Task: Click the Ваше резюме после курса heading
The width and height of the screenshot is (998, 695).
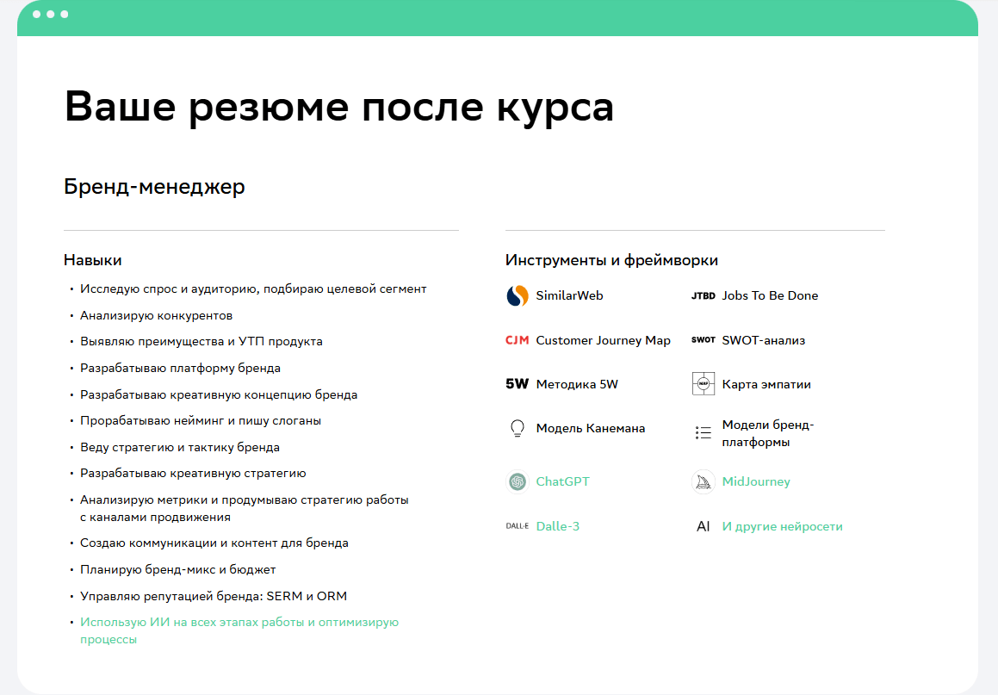Action: [338, 107]
